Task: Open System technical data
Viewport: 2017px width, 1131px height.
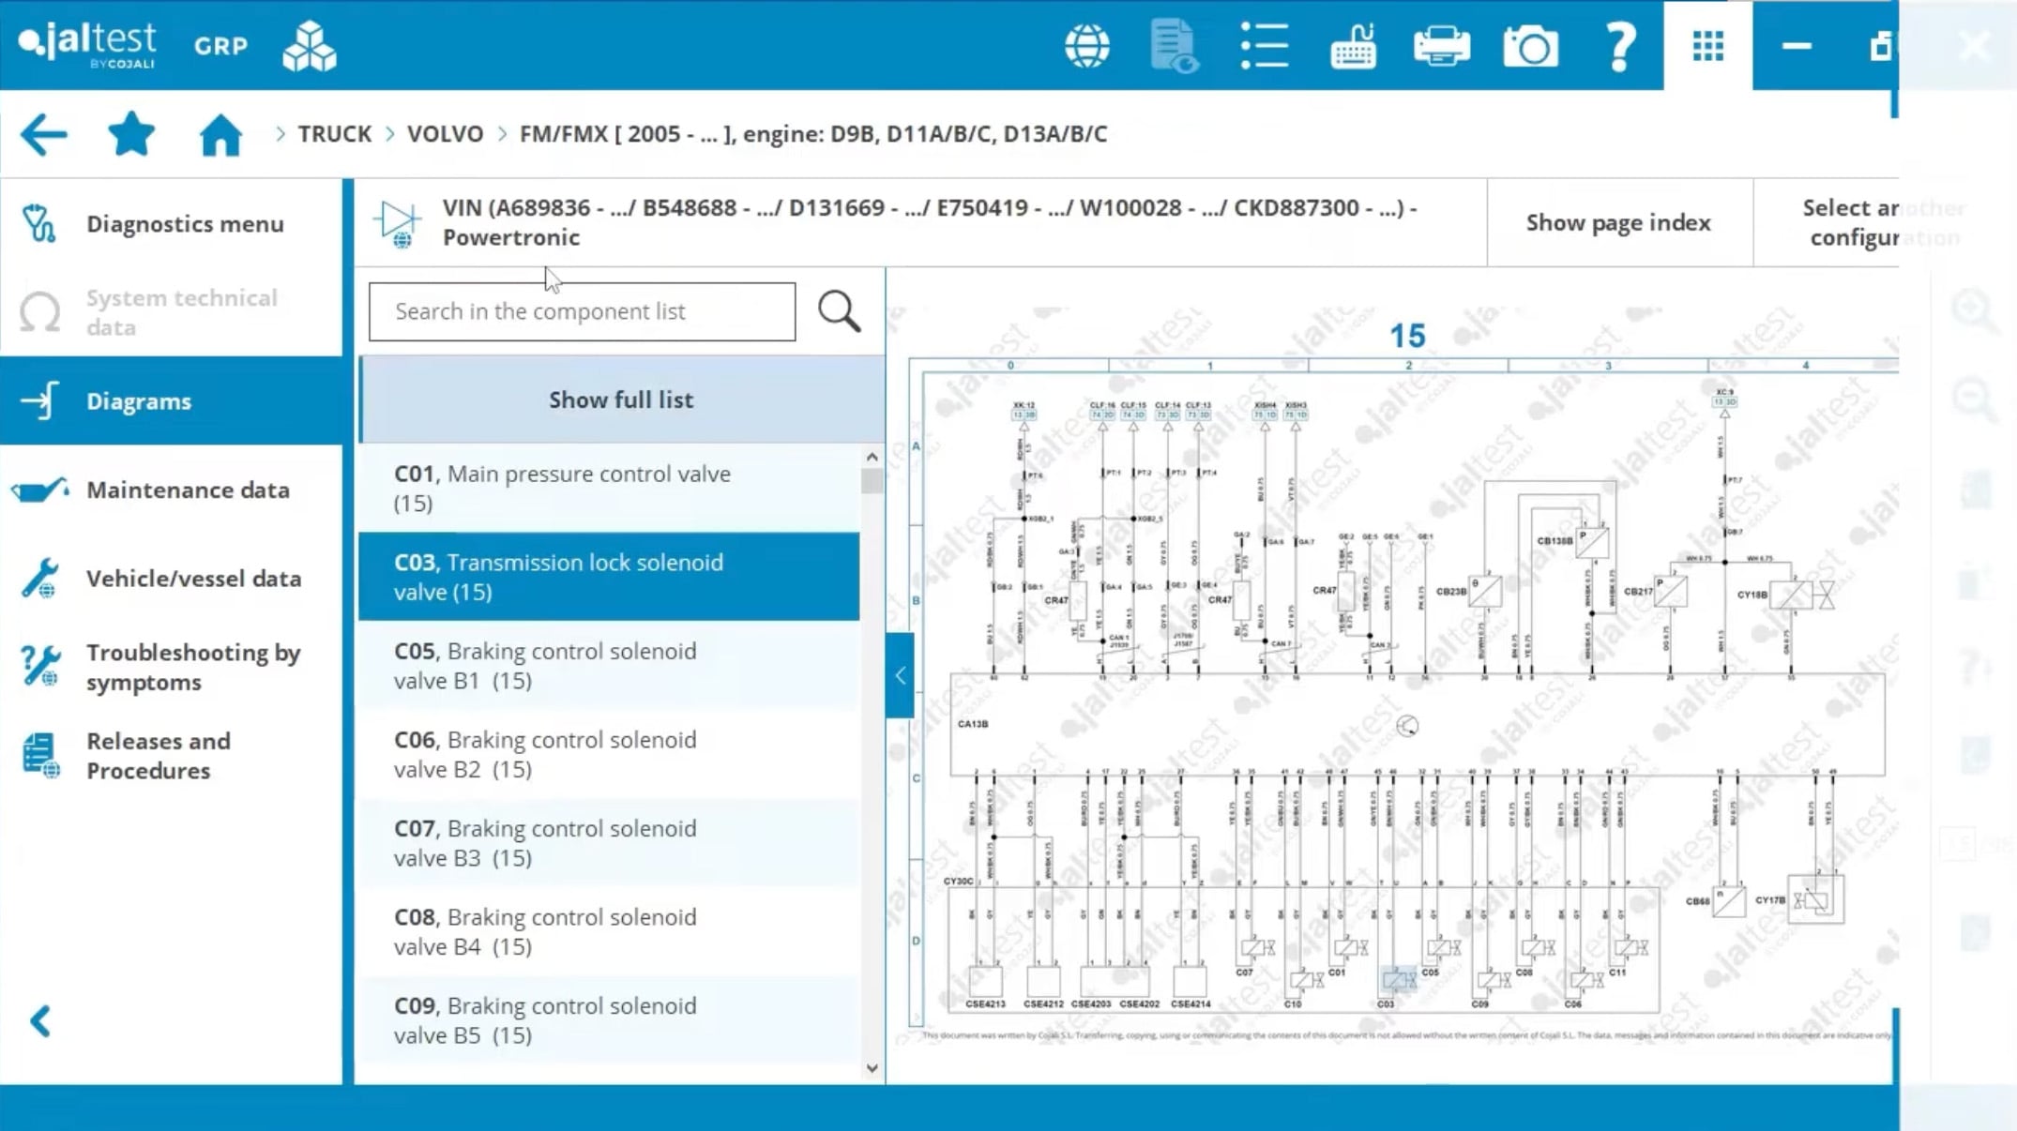Action: pyautogui.click(x=172, y=312)
